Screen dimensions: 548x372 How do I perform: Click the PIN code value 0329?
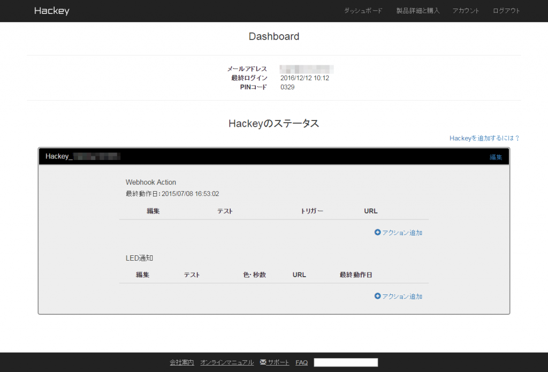point(287,87)
